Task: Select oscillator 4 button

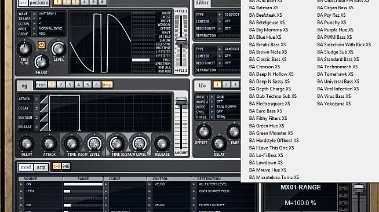Action: tap(85, 2)
